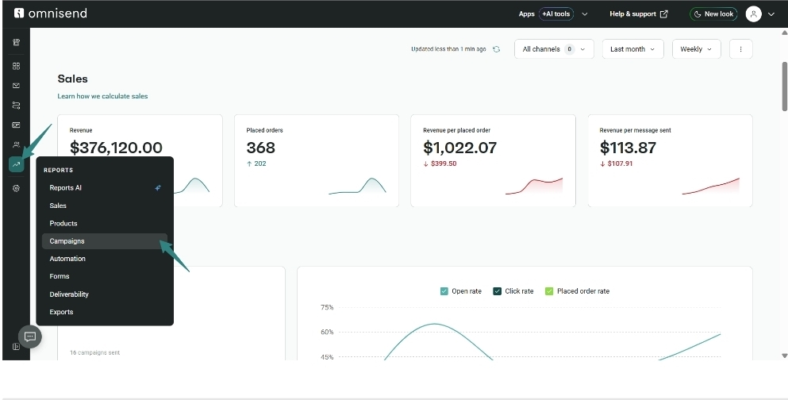Open the Weekly interval dropdown
Viewport: 788px width, 400px height.
point(697,49)
